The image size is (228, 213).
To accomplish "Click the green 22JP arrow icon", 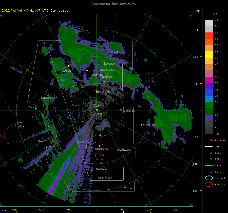I will click(x=209, y=165).
